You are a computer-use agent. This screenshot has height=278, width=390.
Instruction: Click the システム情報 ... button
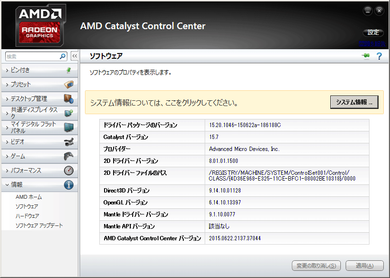[x=354, y=102]
